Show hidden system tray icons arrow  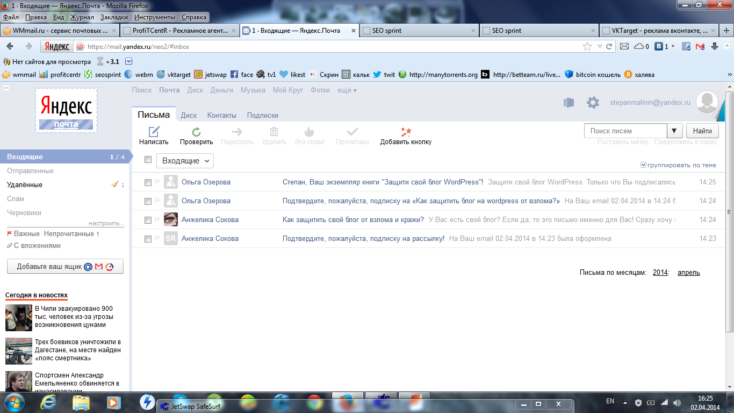point(624,402)
